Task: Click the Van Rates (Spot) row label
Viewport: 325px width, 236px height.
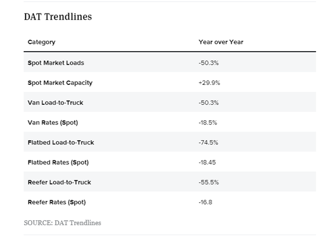Action: (53, 122)
